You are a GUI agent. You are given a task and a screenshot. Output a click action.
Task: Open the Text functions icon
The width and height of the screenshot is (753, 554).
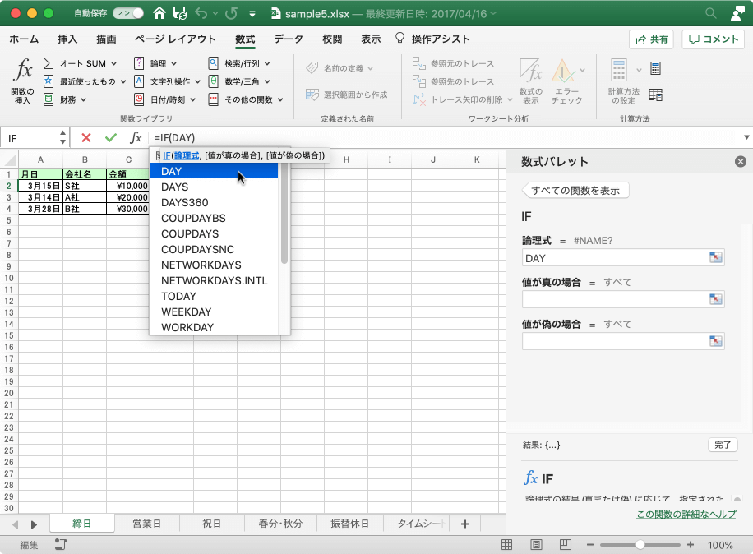(139, 81)
